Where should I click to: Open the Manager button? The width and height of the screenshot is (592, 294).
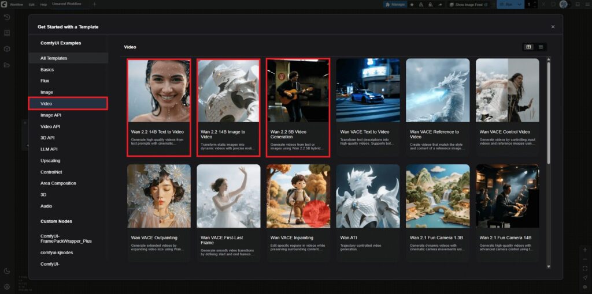pos(394,5)
